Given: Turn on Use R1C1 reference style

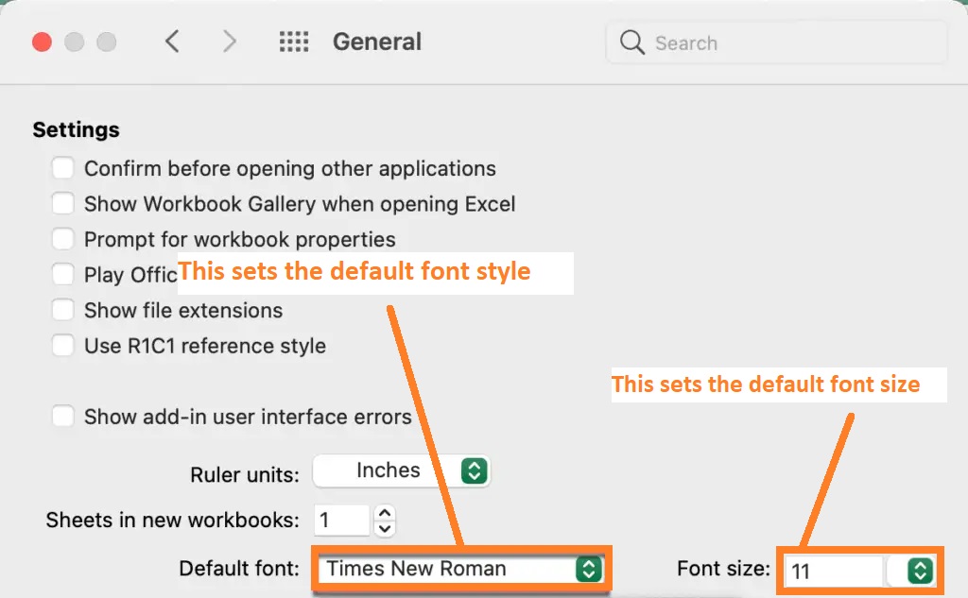Looking at the screenshot, I should tap(63, 345).
